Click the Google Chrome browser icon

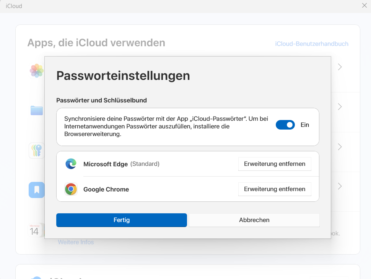(x=71, y=189)
